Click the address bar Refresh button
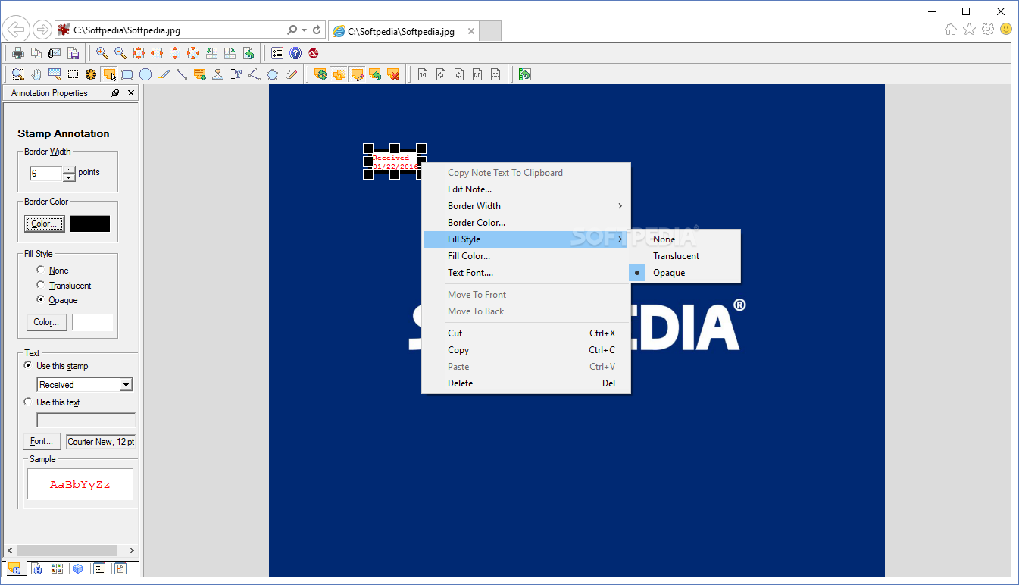Viewport: 1019px width, 585px height. click(317, 30)
